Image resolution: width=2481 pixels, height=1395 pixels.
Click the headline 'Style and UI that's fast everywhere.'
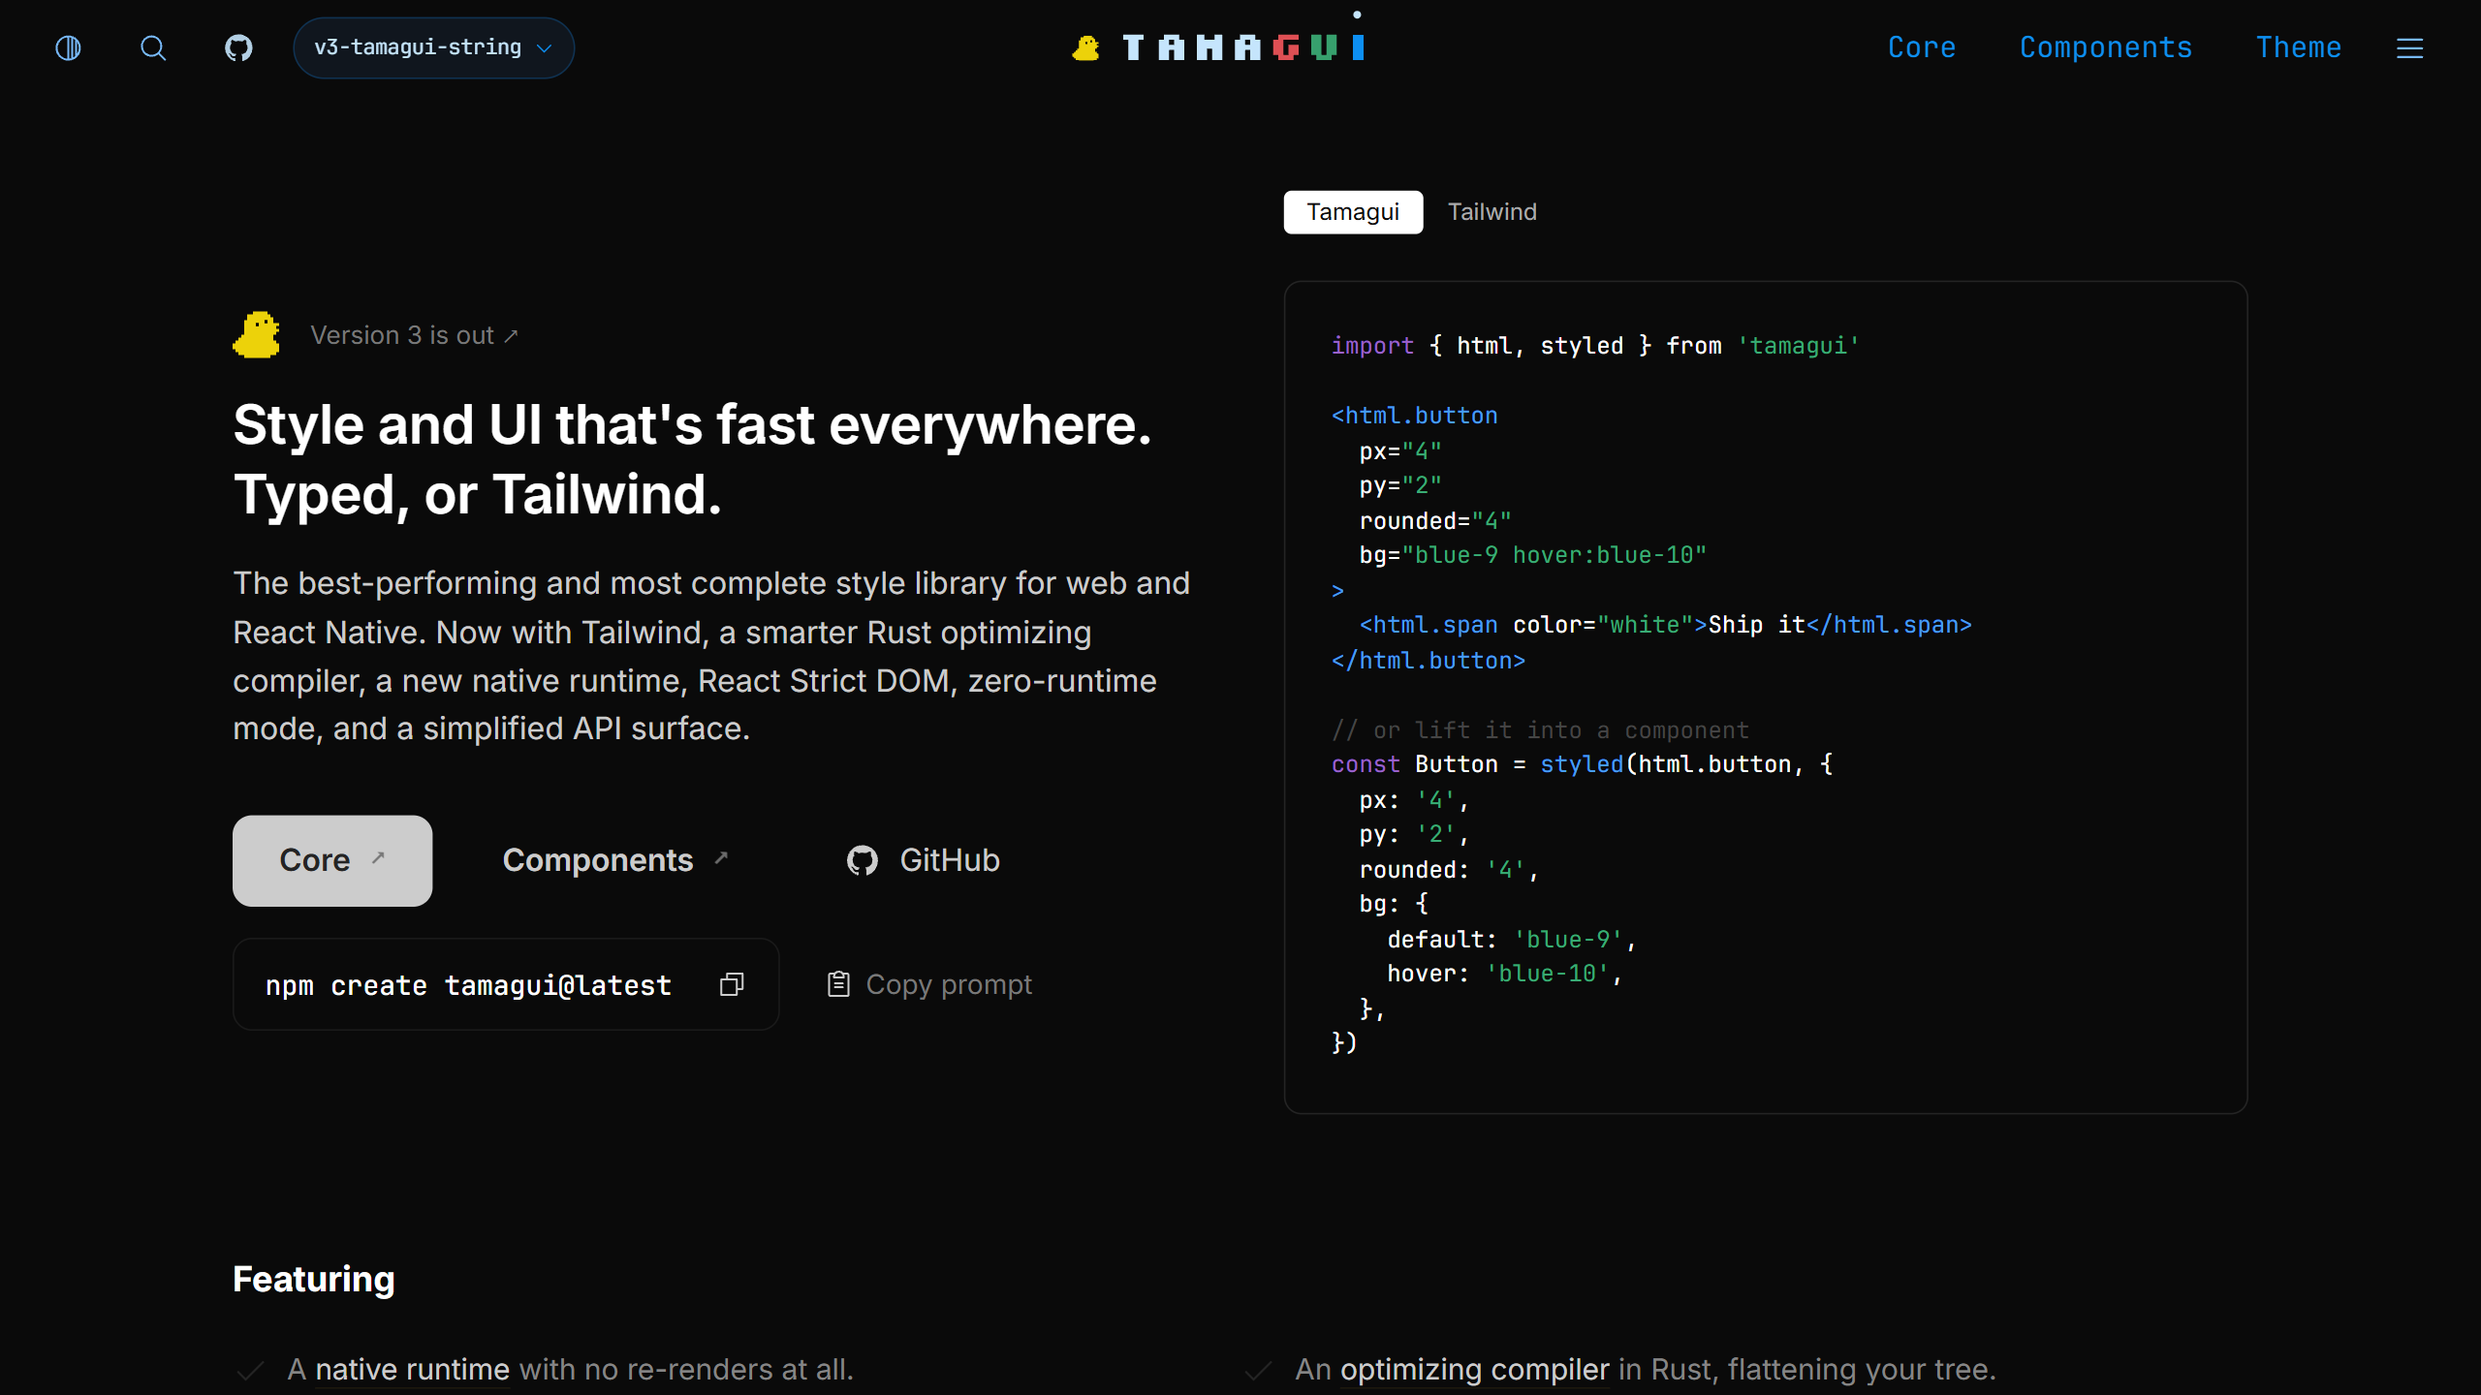pos(692,425)
